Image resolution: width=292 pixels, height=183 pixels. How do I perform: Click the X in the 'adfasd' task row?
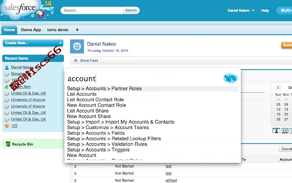75,180
